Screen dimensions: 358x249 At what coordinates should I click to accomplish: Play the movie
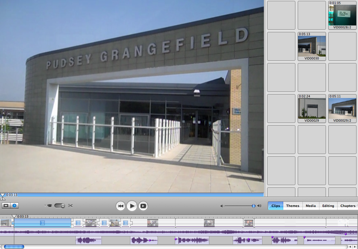[x=132, y=206]
